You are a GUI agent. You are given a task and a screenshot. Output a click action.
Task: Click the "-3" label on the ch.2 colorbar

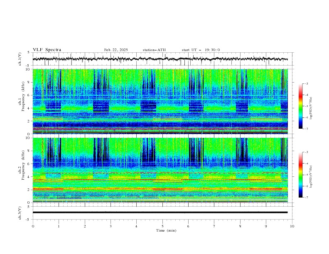point(306,152)
